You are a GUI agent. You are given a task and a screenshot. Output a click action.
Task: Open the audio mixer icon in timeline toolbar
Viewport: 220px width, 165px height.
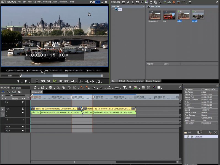[x=149, y=87]
